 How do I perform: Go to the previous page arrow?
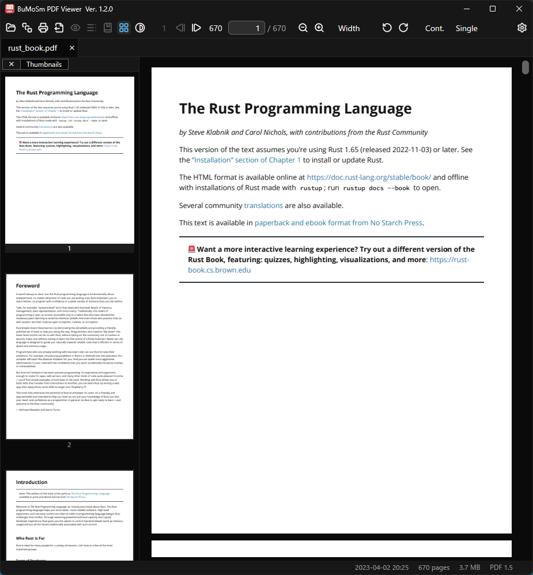coord(180,28)
